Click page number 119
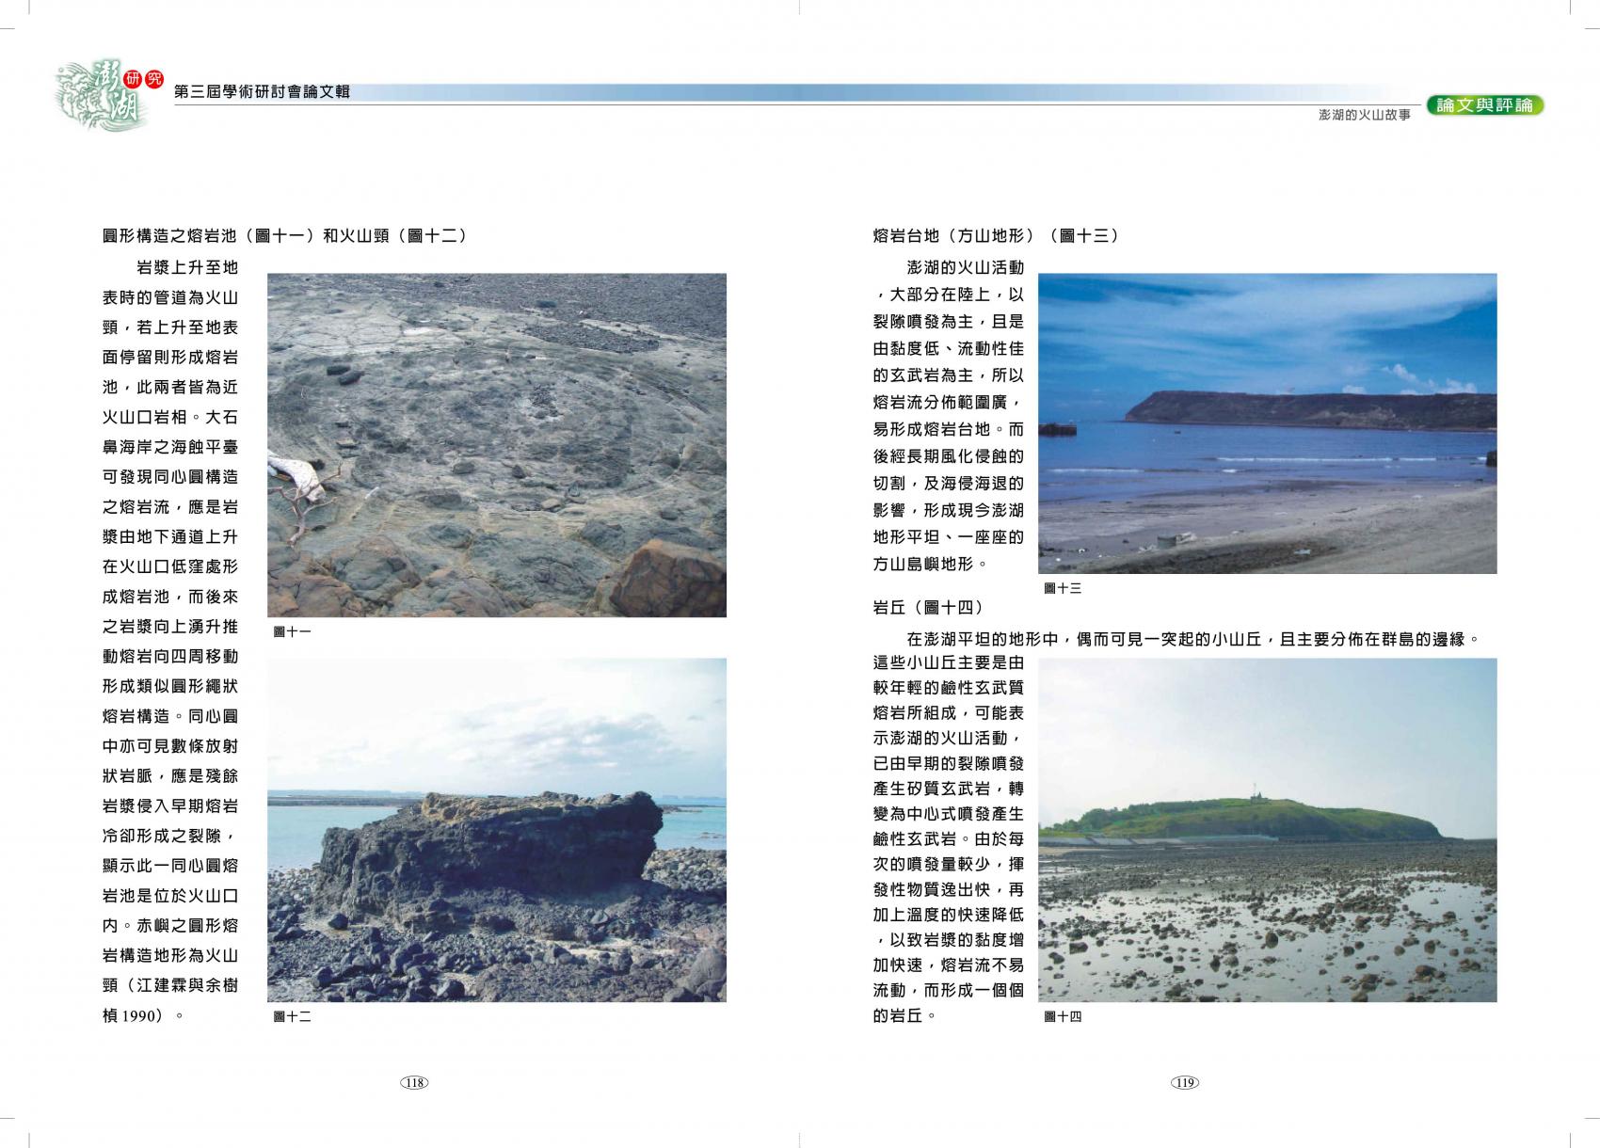 coord(1184,1083)
